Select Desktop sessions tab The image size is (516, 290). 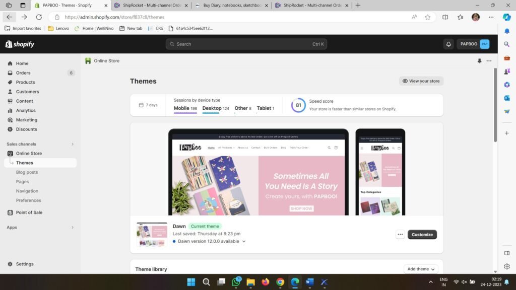[x=216, y=108]
